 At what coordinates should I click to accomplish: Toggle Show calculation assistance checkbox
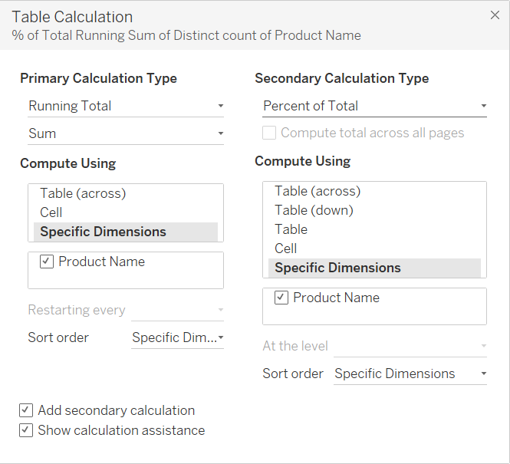coord(27,430)
